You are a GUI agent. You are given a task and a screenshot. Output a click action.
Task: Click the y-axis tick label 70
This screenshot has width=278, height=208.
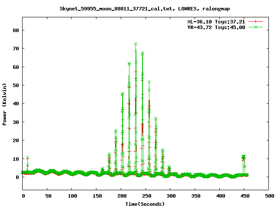(x=16, y=49)
